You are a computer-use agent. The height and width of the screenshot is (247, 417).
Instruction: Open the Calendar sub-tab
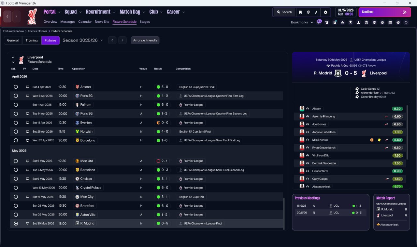coord(85,22)
